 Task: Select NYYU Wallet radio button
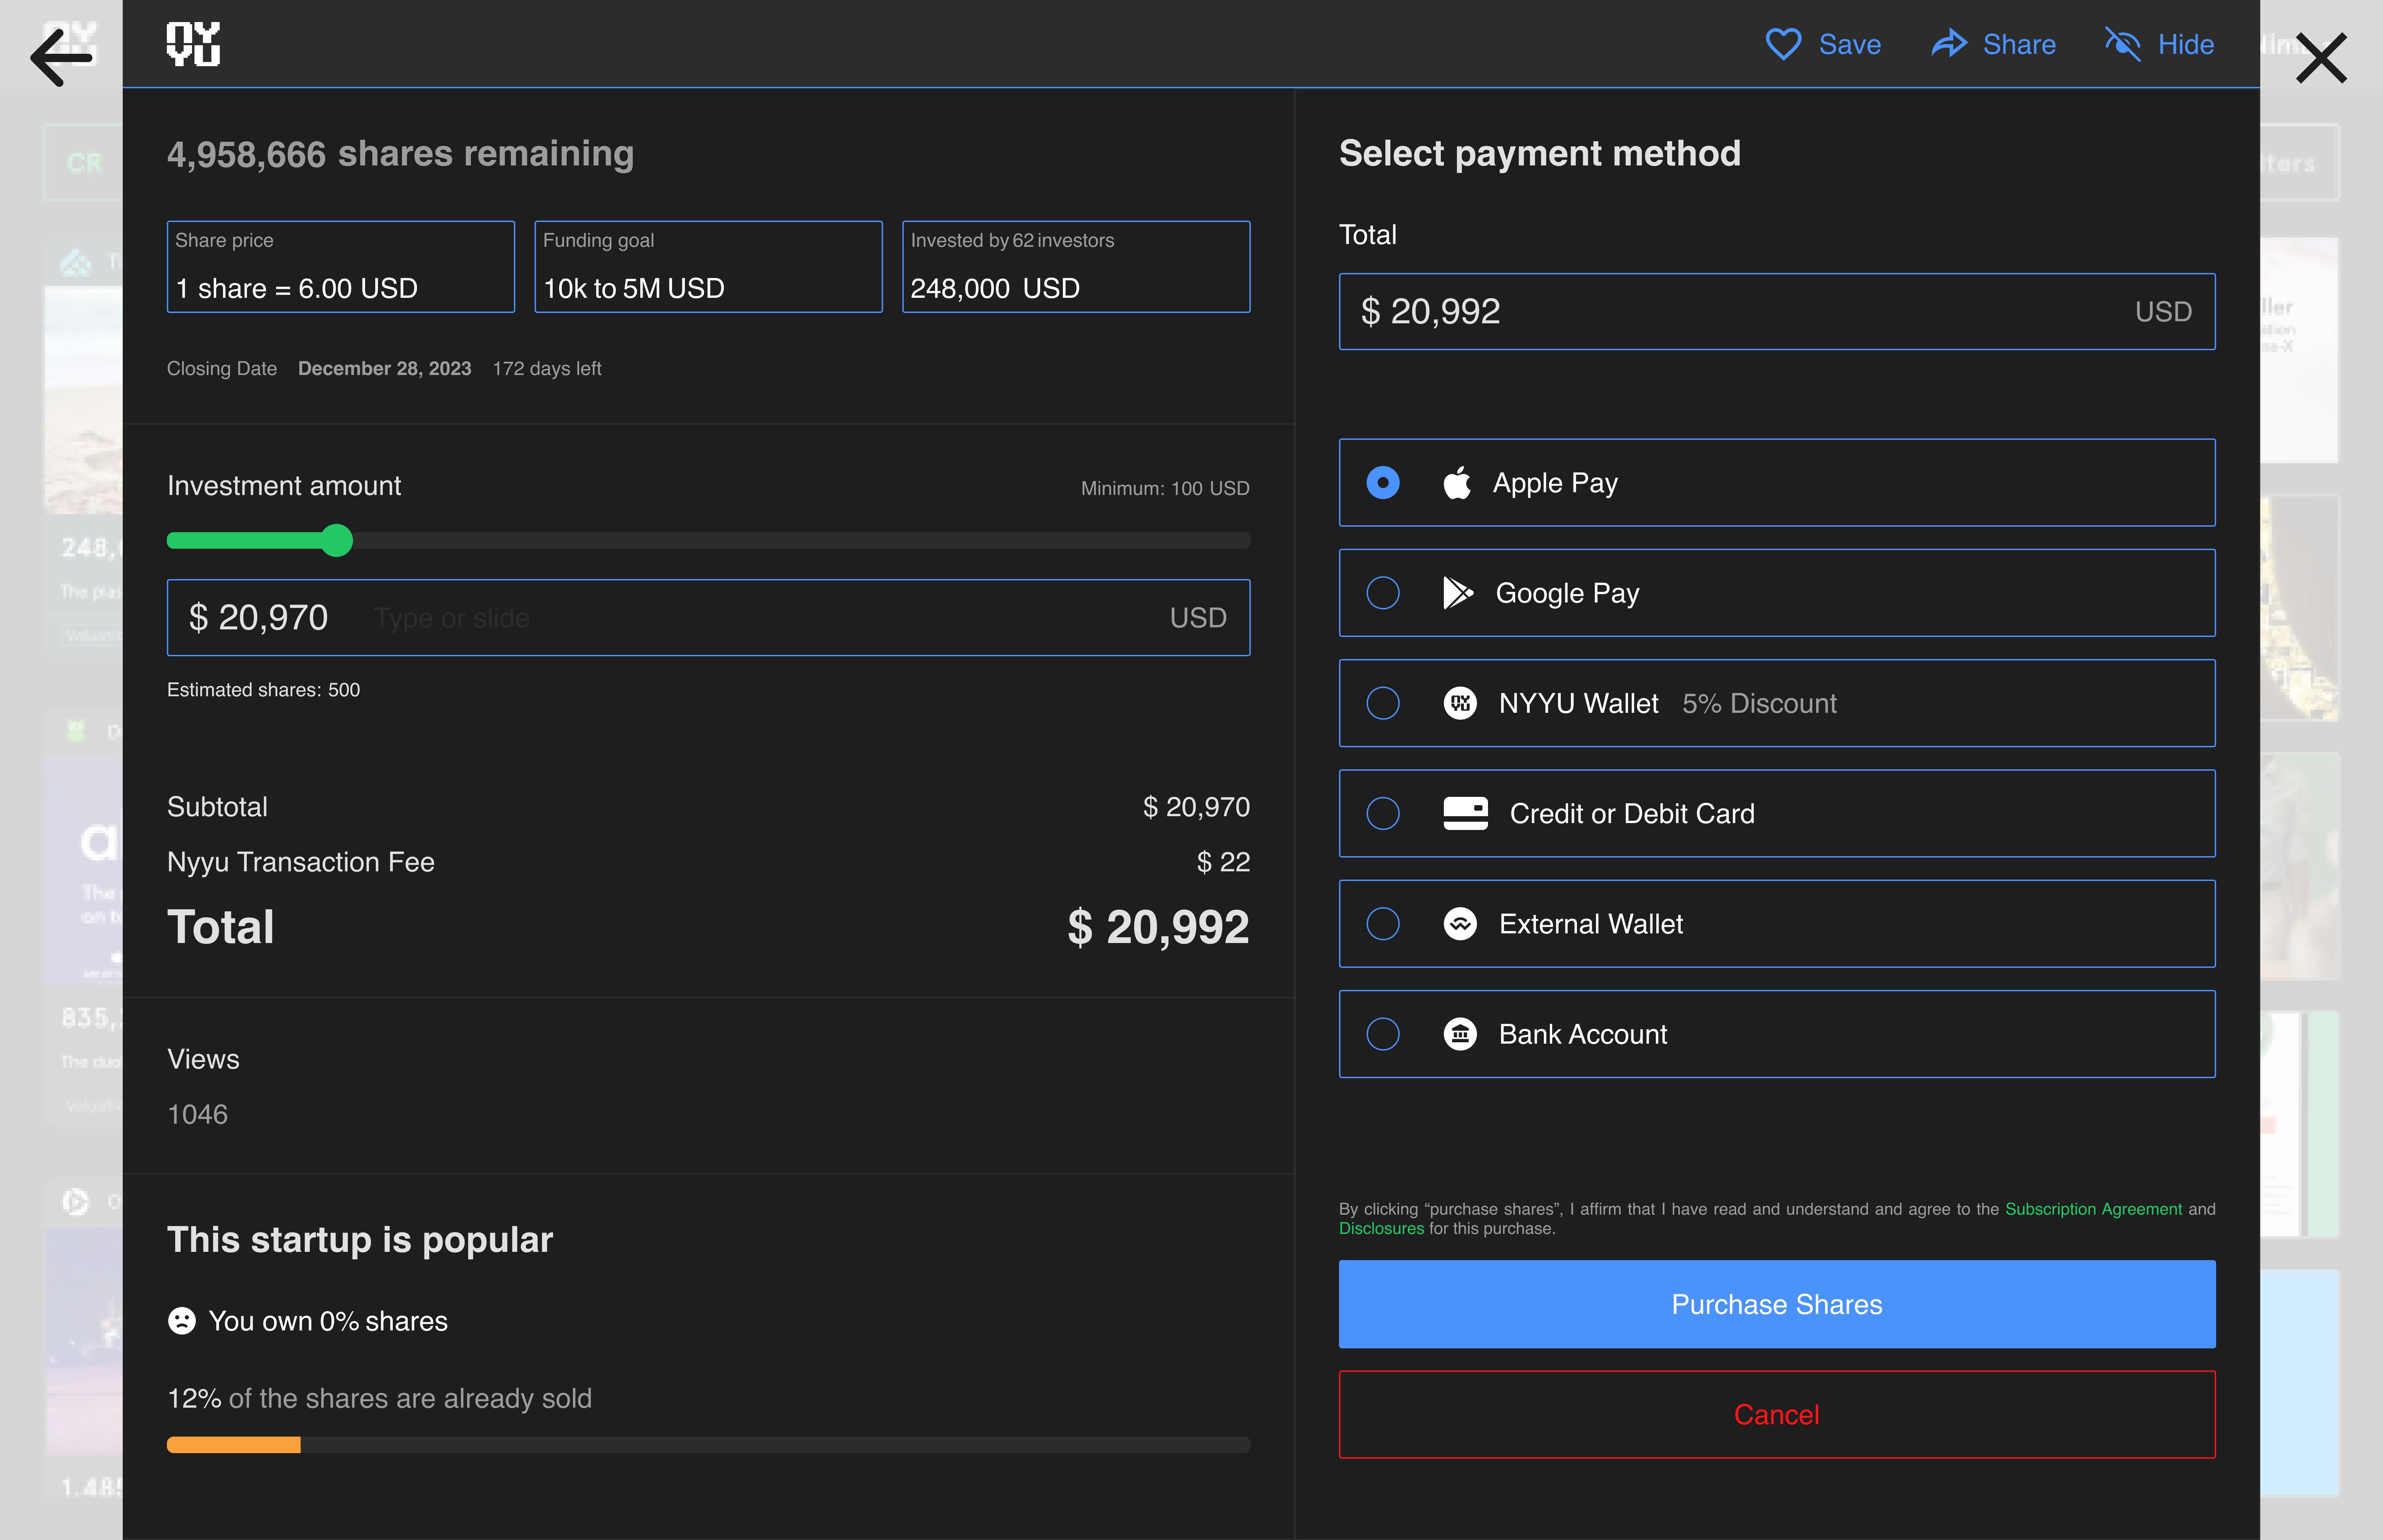1383,703
